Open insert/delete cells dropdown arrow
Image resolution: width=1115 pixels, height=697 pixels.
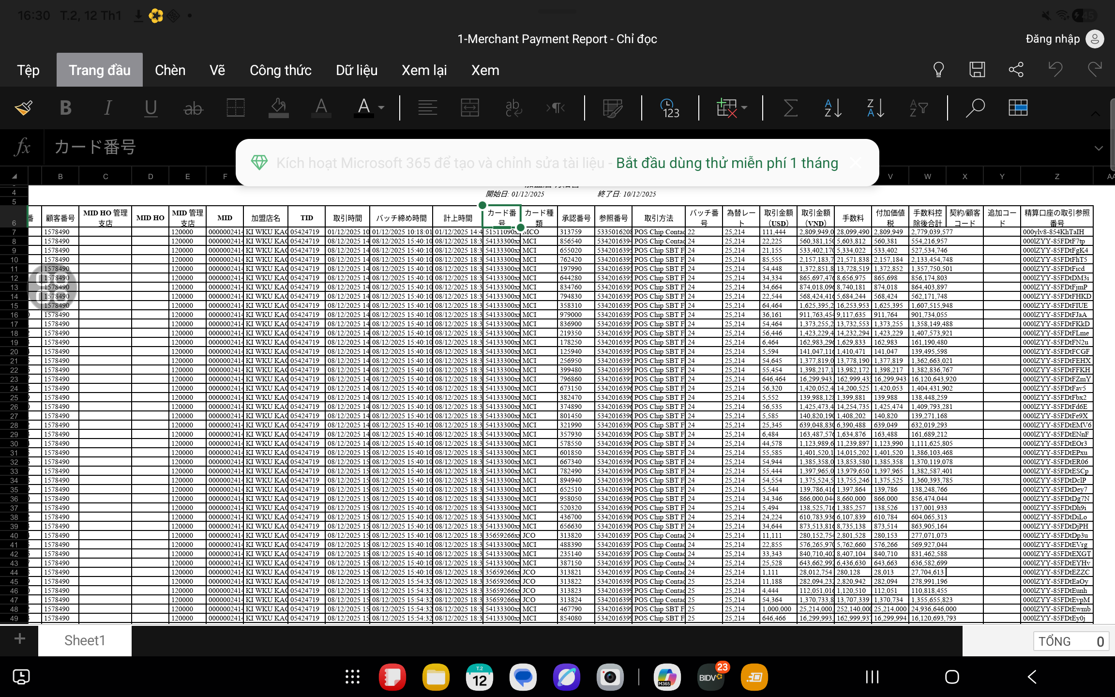point(744,107)
